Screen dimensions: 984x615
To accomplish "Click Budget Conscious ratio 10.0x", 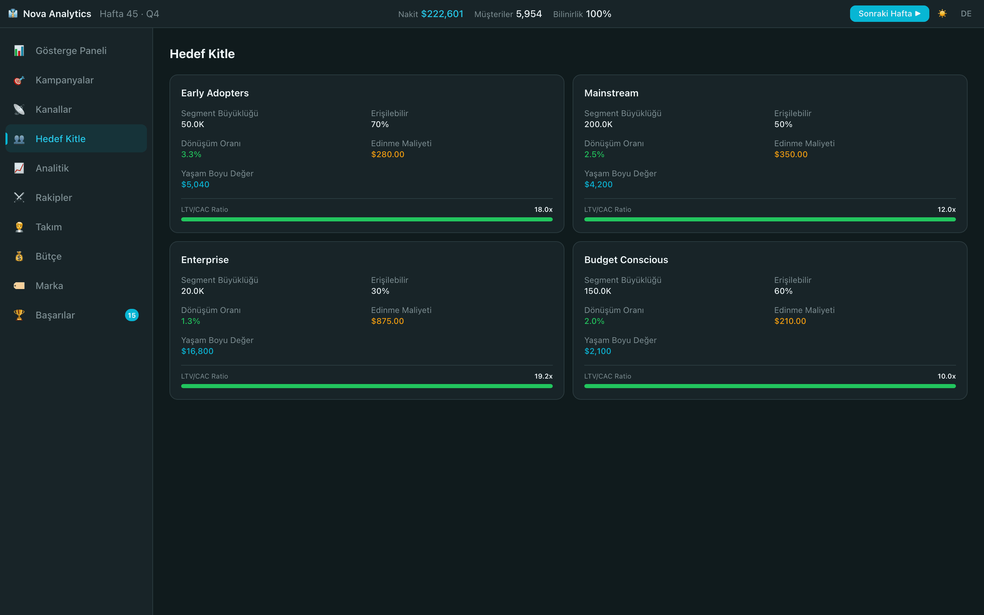I will coord(946,376).
